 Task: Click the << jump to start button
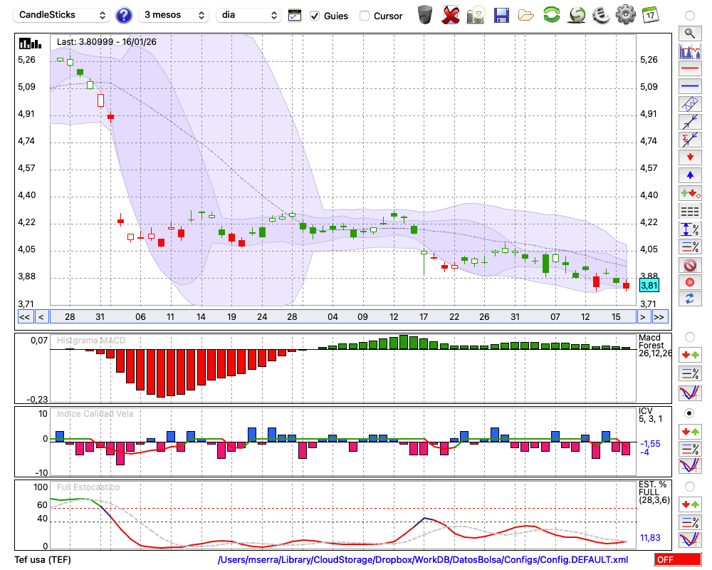[24, 317]
